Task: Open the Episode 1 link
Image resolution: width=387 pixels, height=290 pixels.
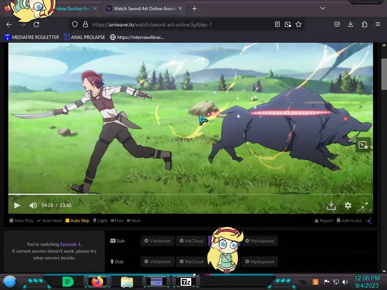Action: [70, 244]
